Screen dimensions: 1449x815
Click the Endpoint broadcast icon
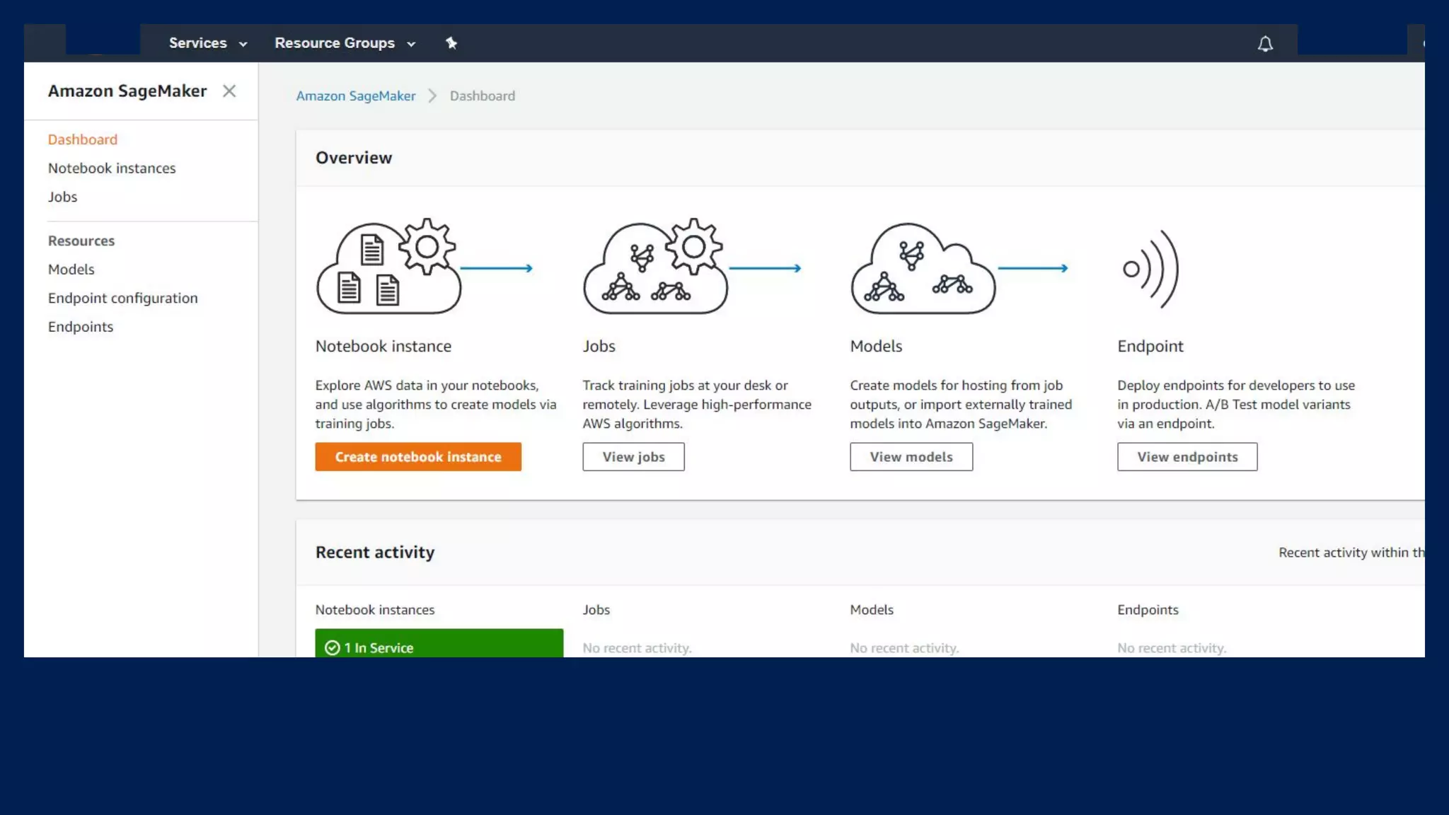click(x=1151, y=269)
